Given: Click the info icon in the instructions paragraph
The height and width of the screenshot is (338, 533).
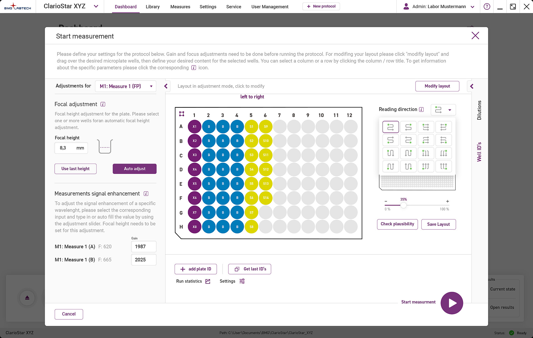Looking at the screenshot, I should tap(194, 67).
